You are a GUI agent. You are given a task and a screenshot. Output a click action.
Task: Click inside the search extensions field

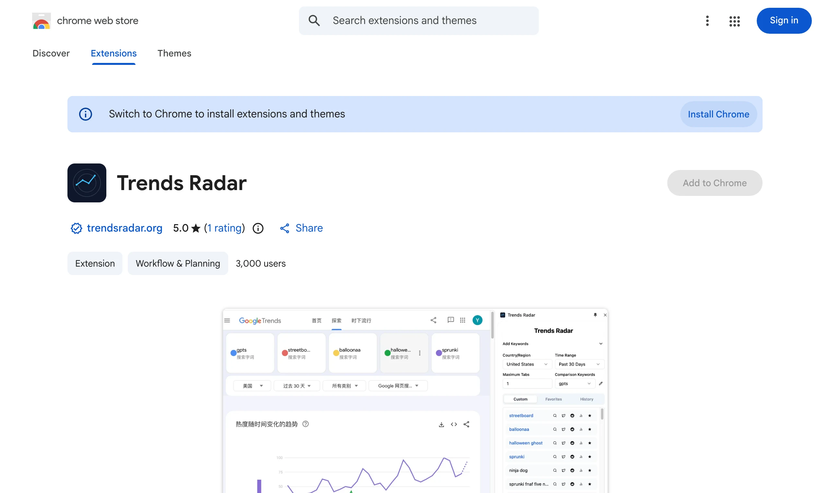point(419,21)
